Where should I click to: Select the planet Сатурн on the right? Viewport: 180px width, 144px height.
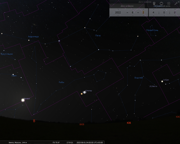click(162, 82)
